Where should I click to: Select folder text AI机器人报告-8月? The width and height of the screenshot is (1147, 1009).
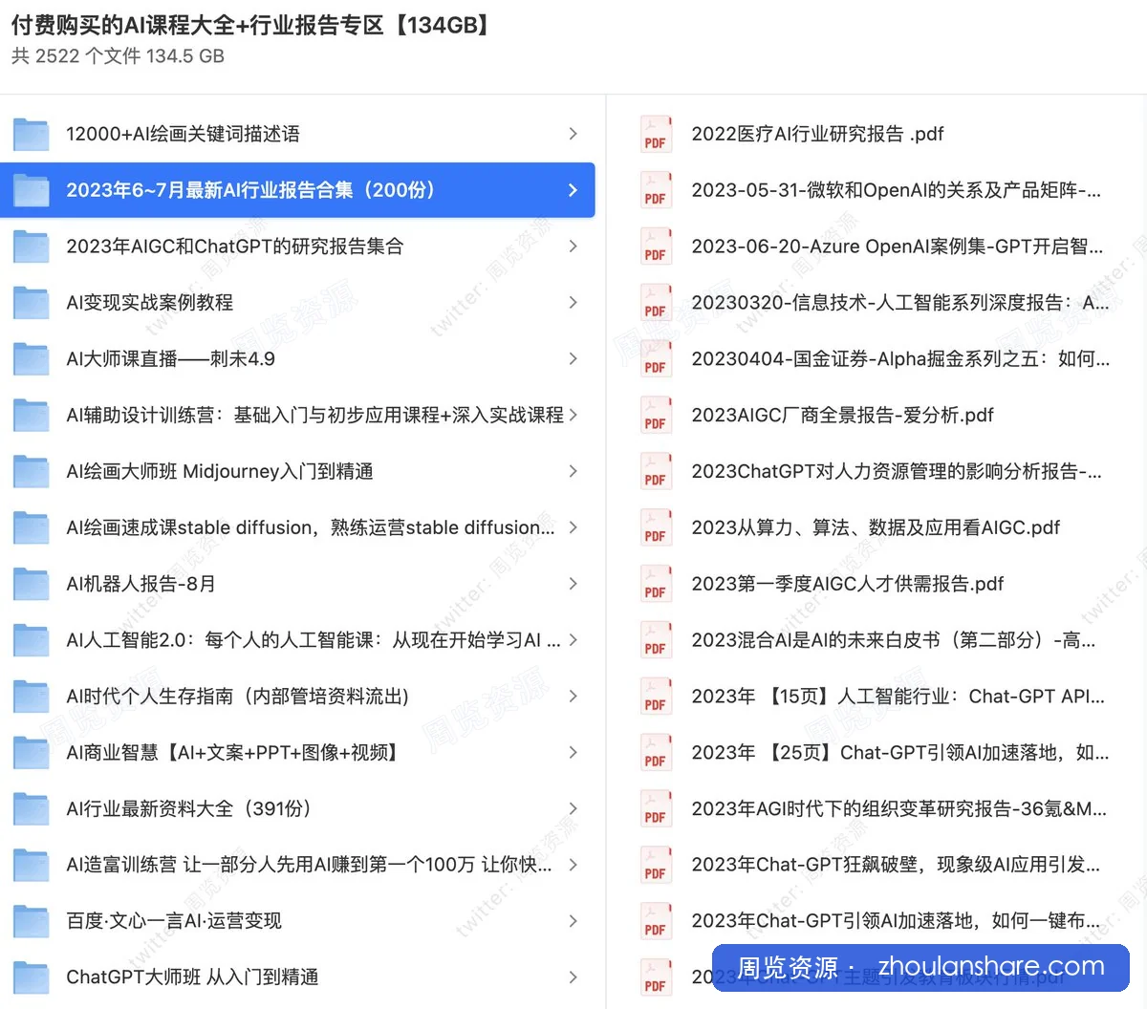coord(141,584)
